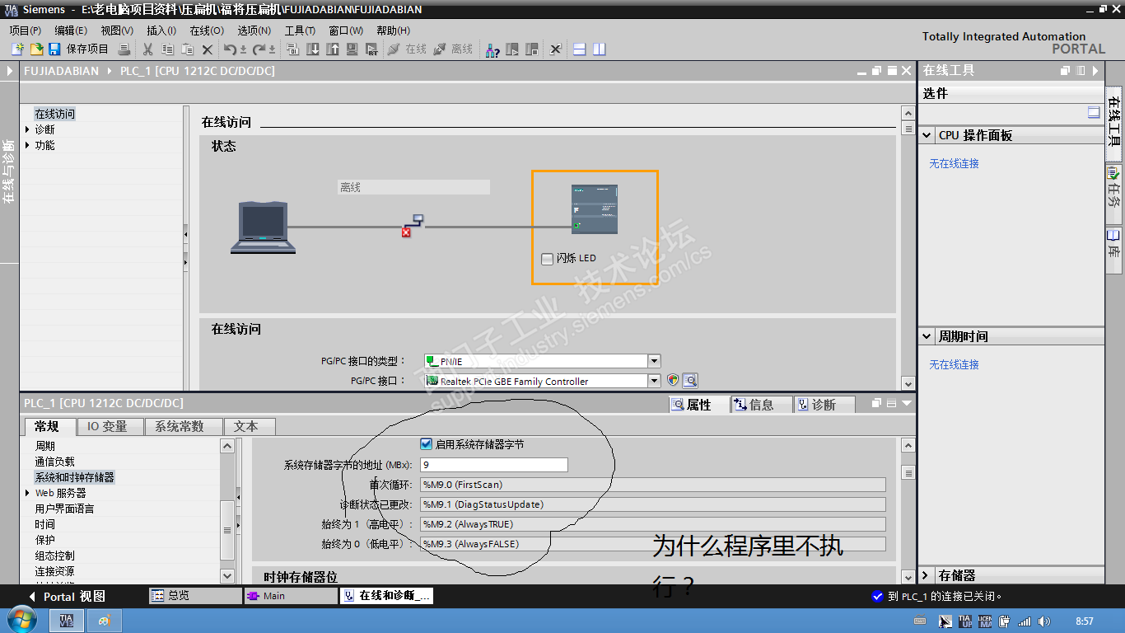Image resolution: width=1125 pixels, height=633 pixels.
Task: Click the Print icon in toolbar
Action: click(x=124, y=49)
